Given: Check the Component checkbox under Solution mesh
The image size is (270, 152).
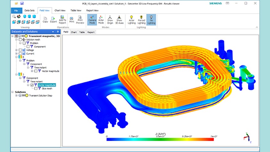Looking at the screenshot, I should (x=28, y=46).
